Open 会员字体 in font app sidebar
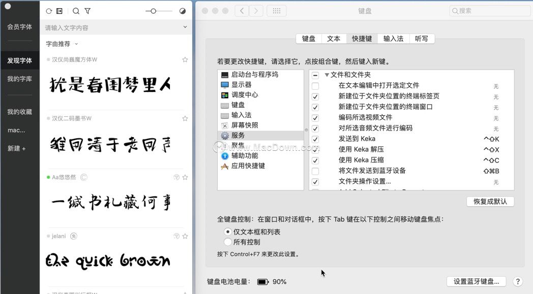The image size is (533, 294). point(20,27)
